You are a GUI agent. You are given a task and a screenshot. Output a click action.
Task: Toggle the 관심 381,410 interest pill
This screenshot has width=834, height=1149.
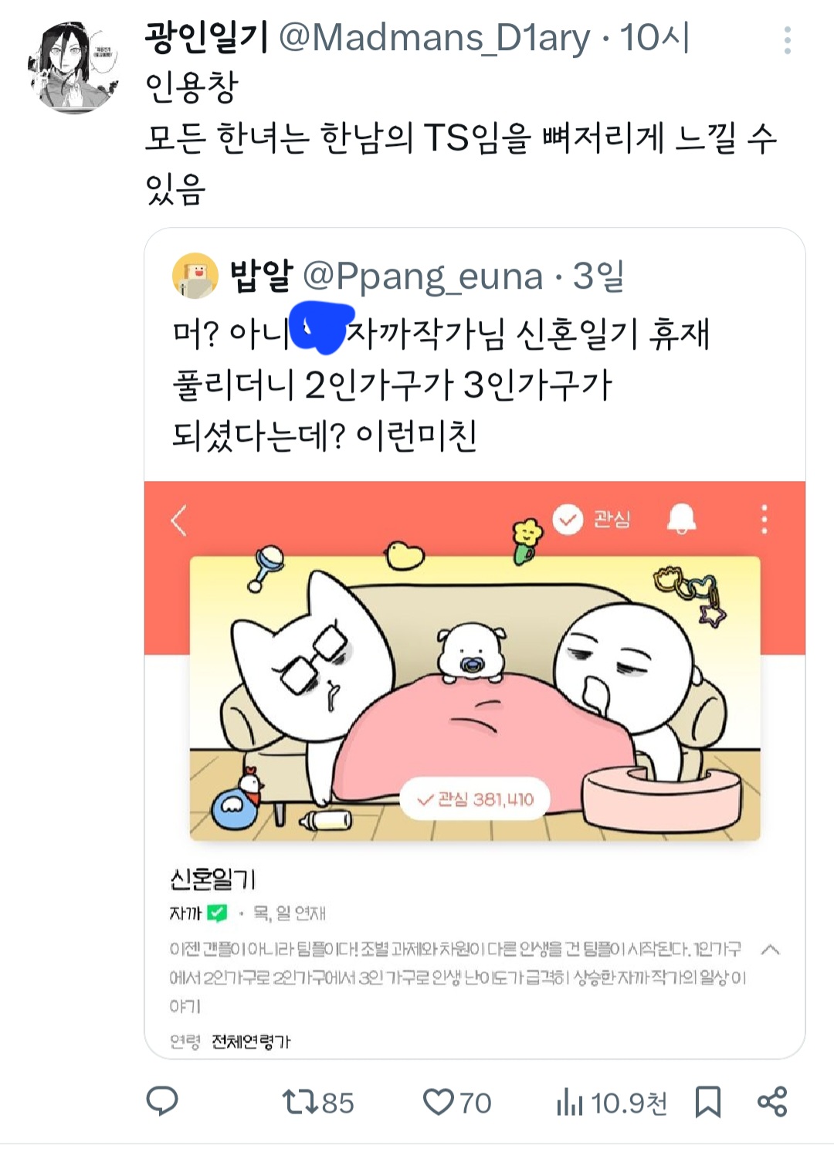click(475, 799)
